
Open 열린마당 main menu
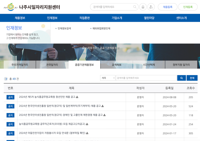coord(149,18)
